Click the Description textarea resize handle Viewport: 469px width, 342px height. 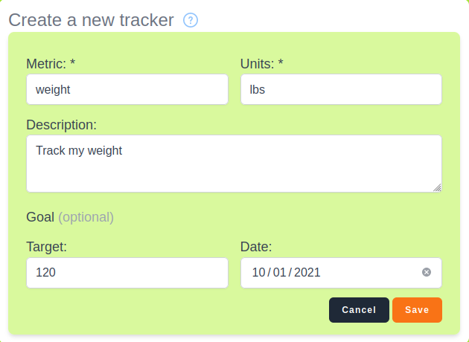pyautogui.click(x=437, y=187)
